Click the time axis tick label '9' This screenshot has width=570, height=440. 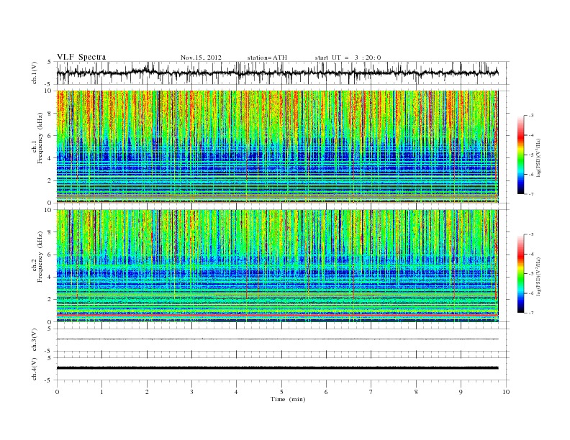461,392
